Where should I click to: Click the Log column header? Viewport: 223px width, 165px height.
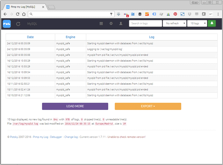point(152,37)
